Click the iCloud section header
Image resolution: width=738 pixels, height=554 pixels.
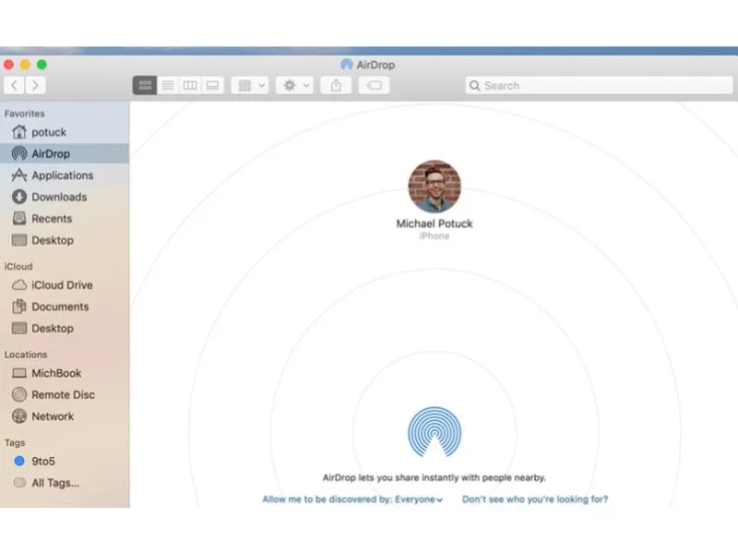point(18,267)
